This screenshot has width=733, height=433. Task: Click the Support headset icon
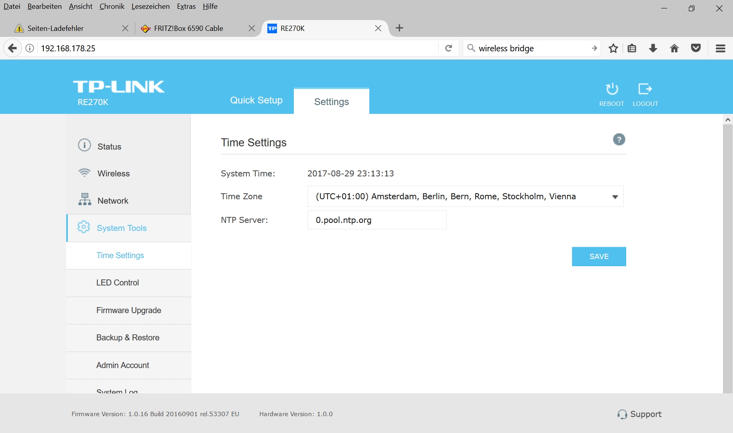[622, 414]
